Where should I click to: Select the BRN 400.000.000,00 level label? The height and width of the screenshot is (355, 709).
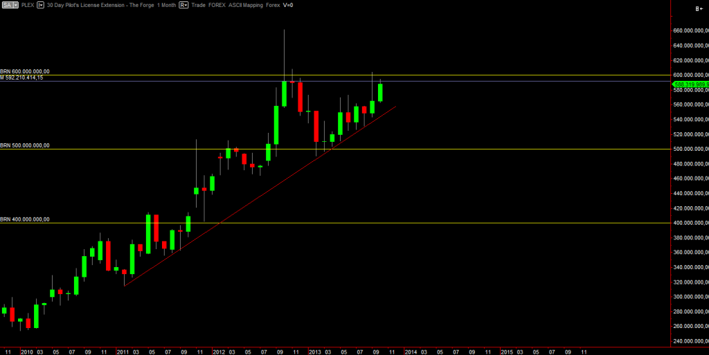click(25, 219)
